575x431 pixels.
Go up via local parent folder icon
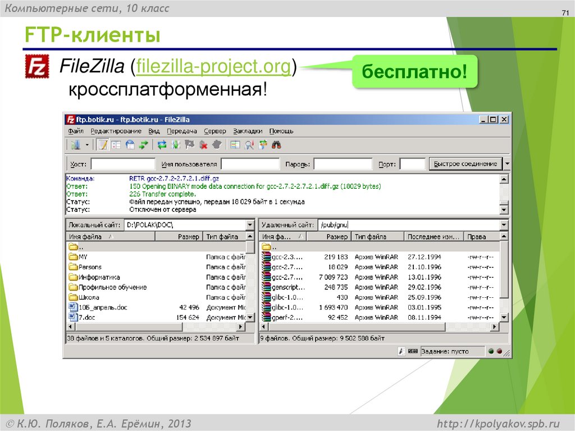click(73, 247)
